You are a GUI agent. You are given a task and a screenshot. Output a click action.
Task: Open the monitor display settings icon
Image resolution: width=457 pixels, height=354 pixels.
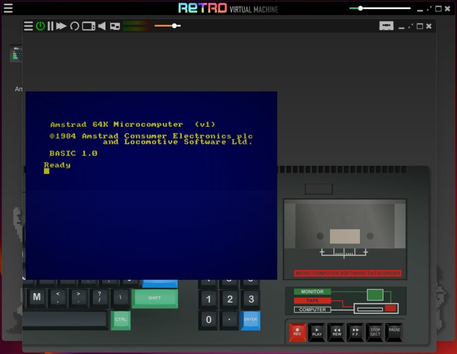click(x=88, y=26)
